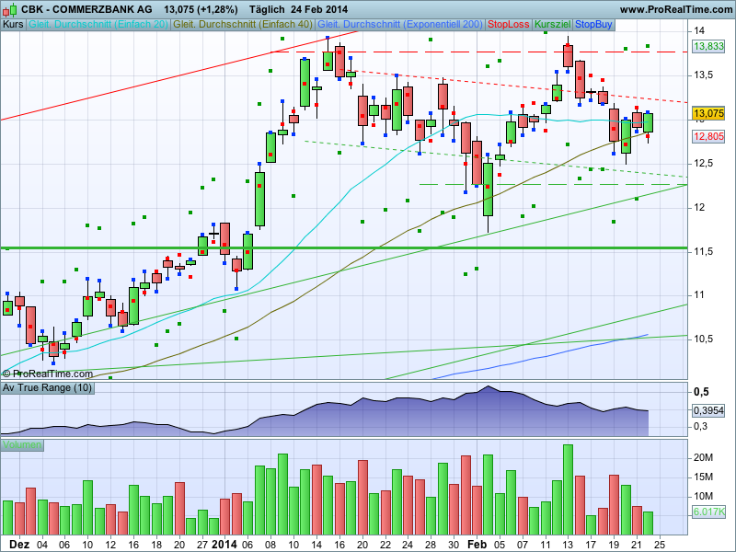Viewport: 736px width, 552px height.
Task: Click the tallest green volume bar near 13
Action: click(x=568, y=489)
